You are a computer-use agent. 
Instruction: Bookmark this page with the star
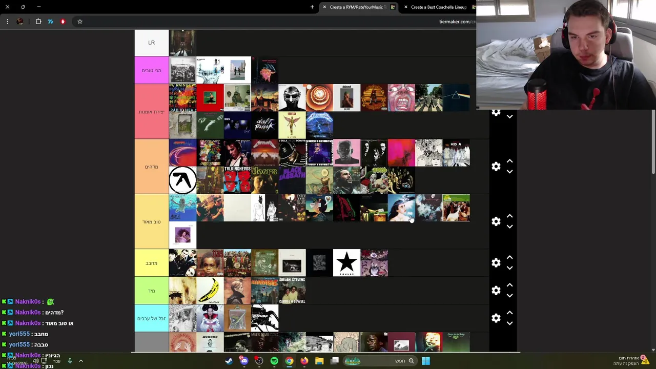(x=80, y=22)
